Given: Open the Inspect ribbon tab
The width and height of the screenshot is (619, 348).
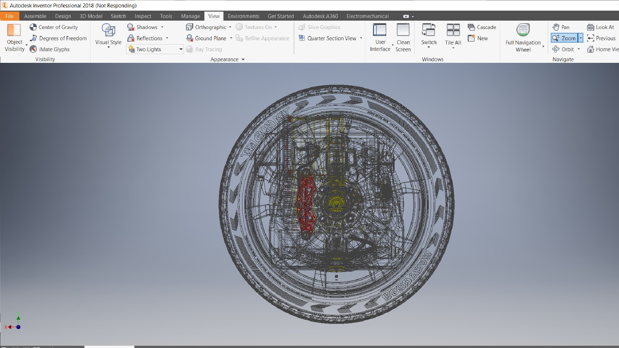Looking at the screenshot, I should point(143,16).
